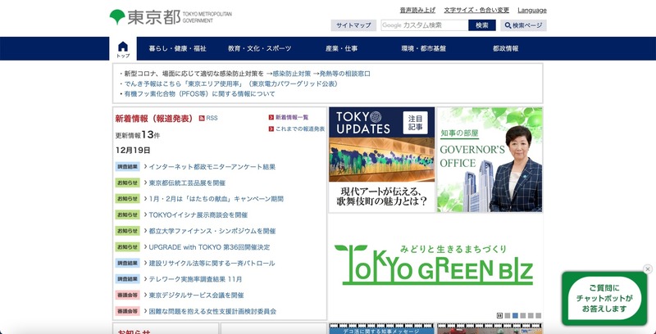This screenshot has width=656, height=334.
Task: Jump to the third carousel slide indicator
Action: pyautogui.click(x=523, y=315)
